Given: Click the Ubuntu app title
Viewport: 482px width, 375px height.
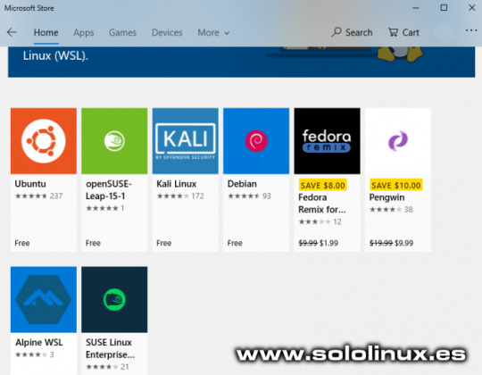Looking at the screenshot, I should tap(30, 184).
